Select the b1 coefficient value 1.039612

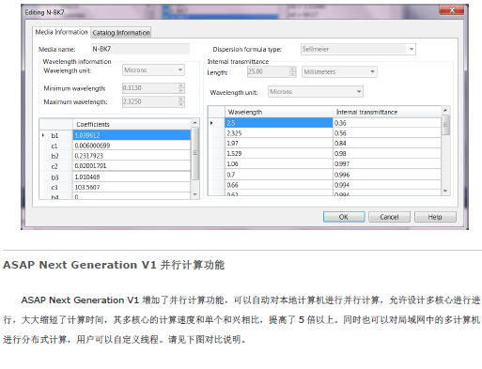point(132,135)
